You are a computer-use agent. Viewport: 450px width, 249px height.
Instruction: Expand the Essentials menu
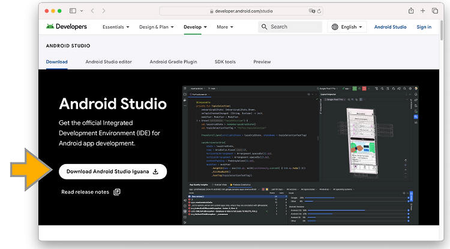(x=116, y=27)
